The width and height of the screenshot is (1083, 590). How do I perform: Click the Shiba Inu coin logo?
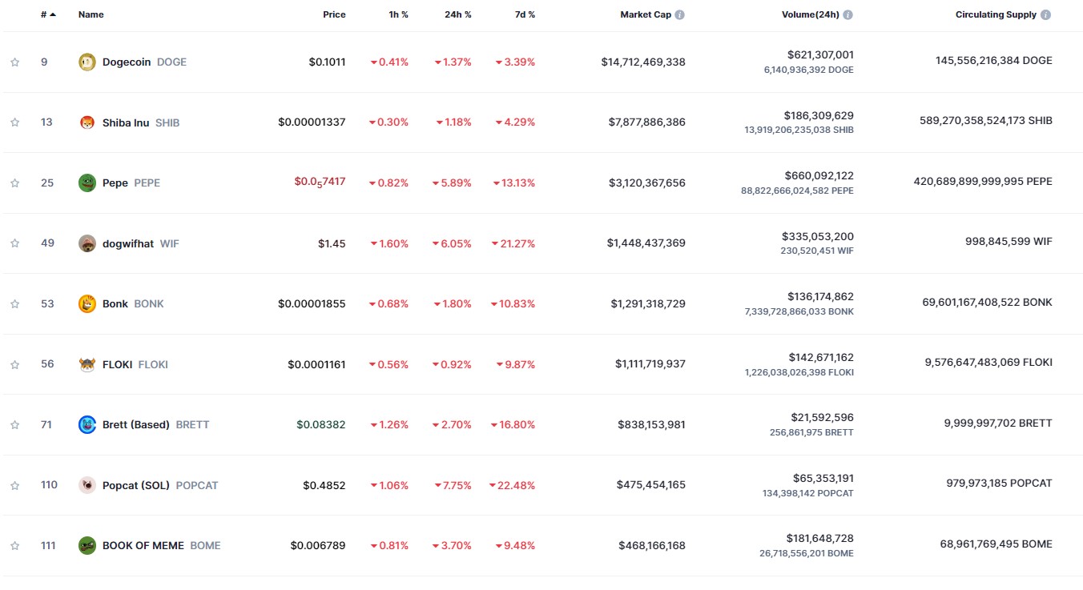tap(87, 122)
